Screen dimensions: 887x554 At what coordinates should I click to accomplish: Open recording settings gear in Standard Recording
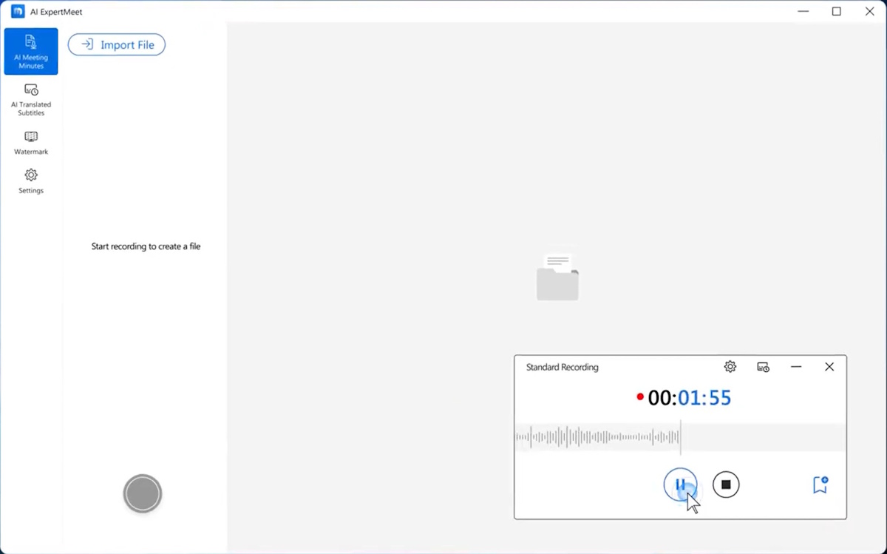coord(730,367)
